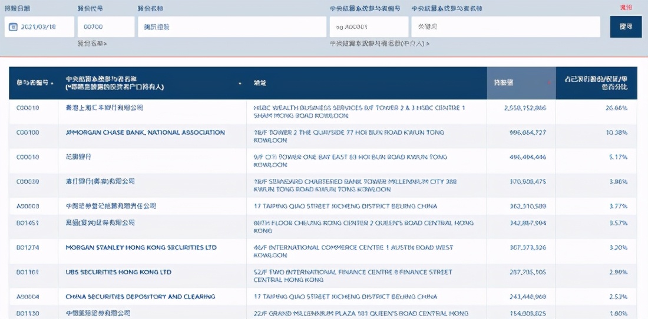Click participant ID B01274 in the table
The width and height of the screenshot is (648, 319).
[28, 248]
